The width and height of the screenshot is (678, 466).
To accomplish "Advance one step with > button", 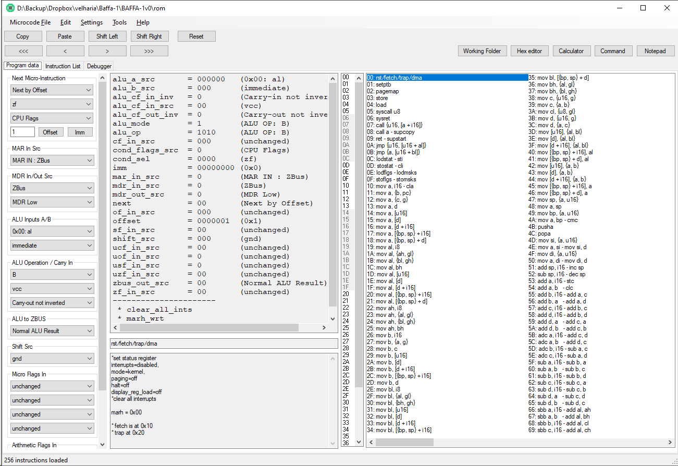I will click(x=107, y=51).
